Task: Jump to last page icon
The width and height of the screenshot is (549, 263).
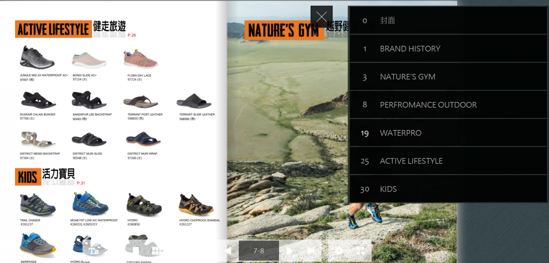Action: coord(311,251)
